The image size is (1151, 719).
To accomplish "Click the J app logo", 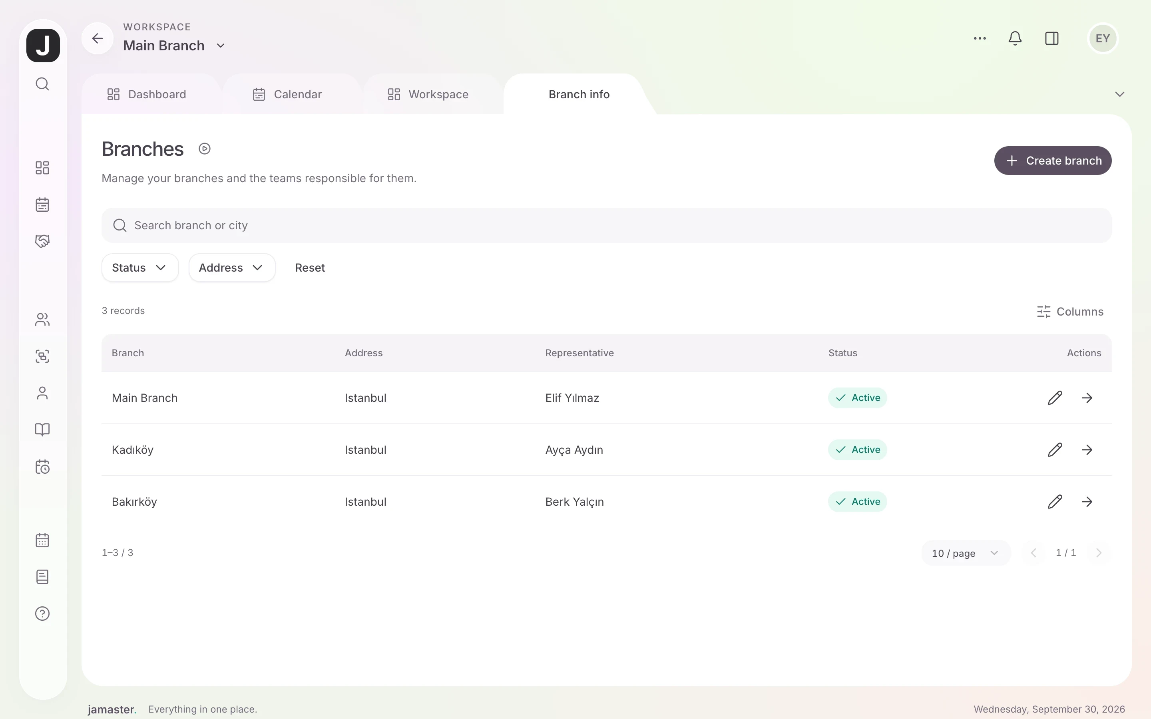I will pyautogui.click(x=43, y=46).
